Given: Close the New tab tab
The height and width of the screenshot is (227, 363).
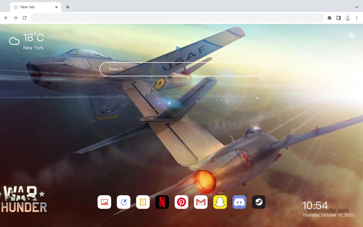Looking at the screenshot, I should [56, 7].
